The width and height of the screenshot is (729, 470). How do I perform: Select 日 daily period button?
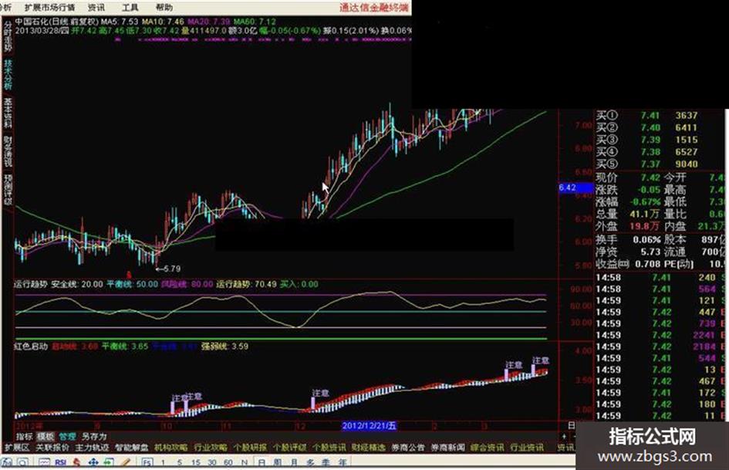click(x=262, y=462)
